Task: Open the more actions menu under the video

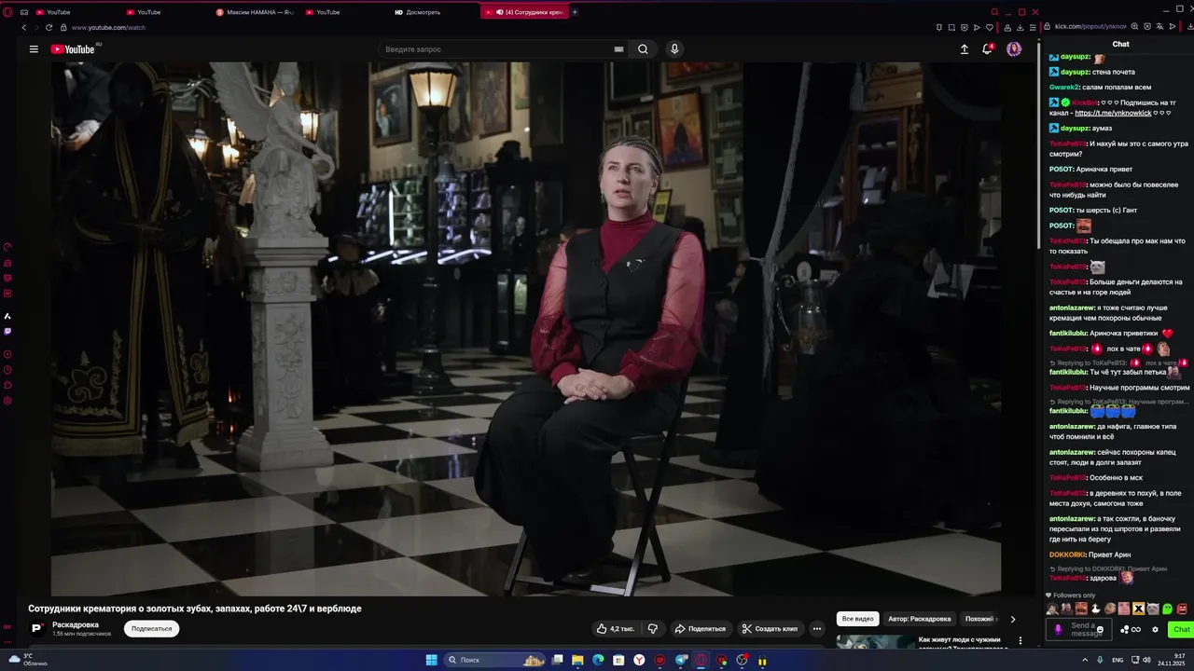Action: 816,629
